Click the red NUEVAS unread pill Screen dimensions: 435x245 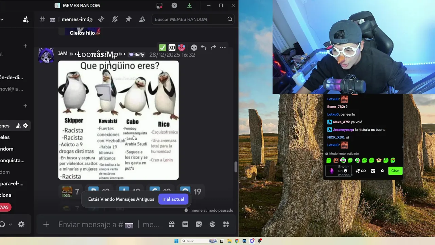[5, 207]
